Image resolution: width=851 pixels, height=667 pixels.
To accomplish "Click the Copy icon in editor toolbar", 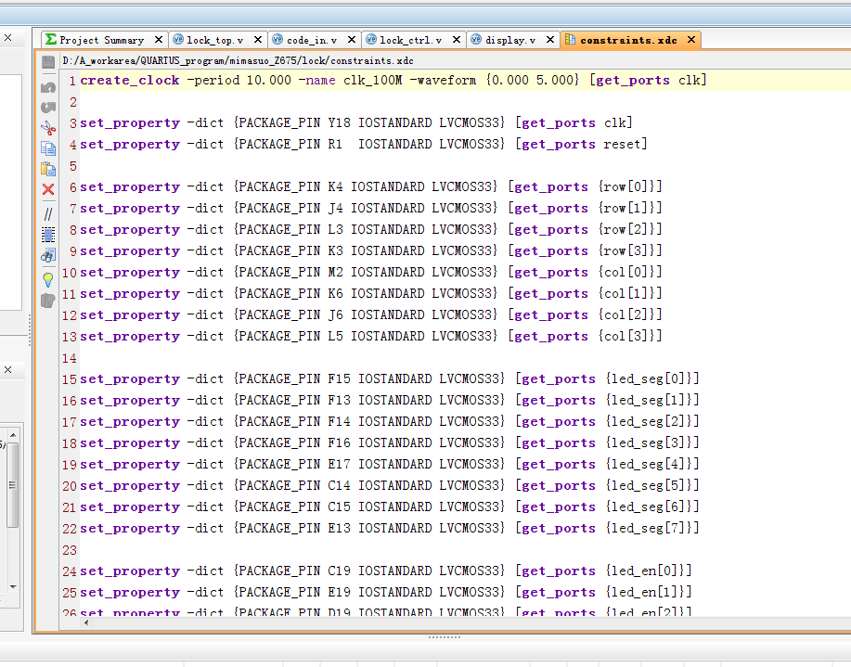I will point(48,148).
